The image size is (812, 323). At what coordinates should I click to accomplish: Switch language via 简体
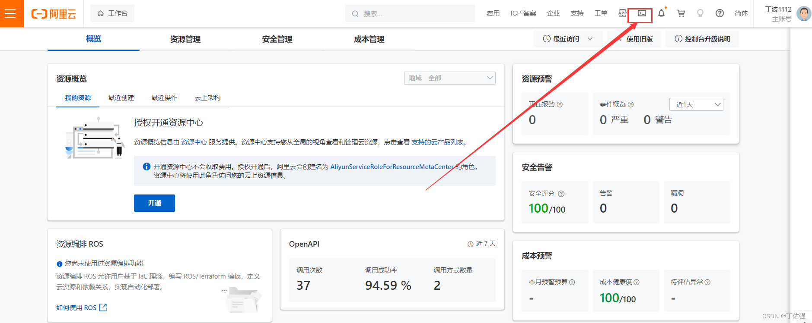[x=741, y=13]
